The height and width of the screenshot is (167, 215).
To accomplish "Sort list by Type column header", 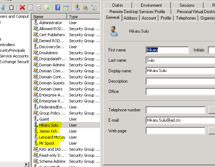I will coord(84,17).
